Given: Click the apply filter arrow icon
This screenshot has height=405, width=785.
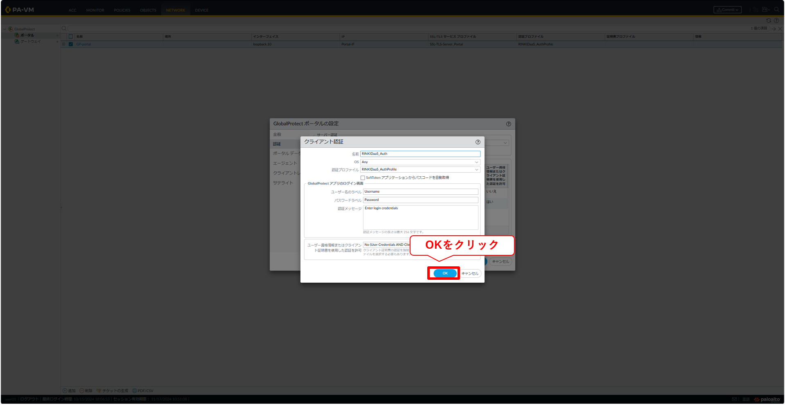Looking at the screenshot, I should tap(773, 29).
